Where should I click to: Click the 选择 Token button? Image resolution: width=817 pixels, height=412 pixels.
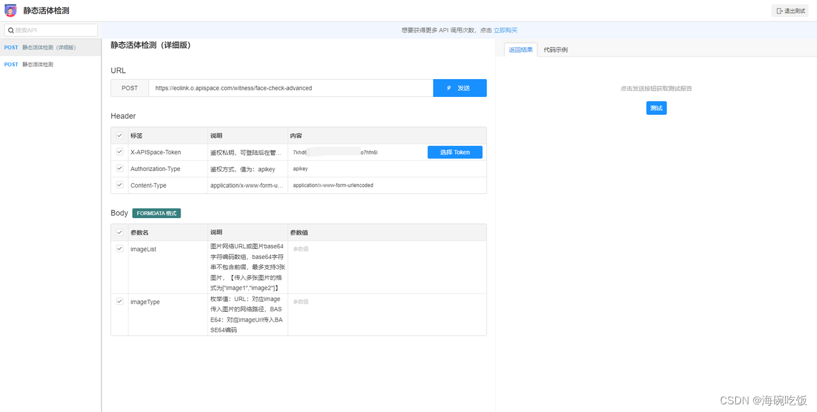click(454, 152)
